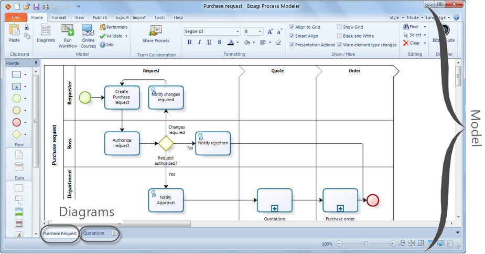This screenshot has height=254, width=485.
Task: Click the zoom in plus button
Action: (x=393, y=244)
